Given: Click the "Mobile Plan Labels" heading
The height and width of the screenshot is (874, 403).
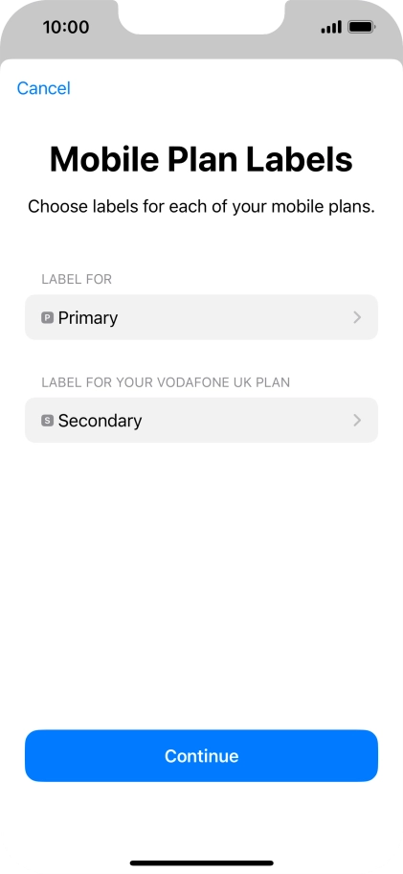Looking at the screenshot, I should pyautogui.click(x=201, y=159).
